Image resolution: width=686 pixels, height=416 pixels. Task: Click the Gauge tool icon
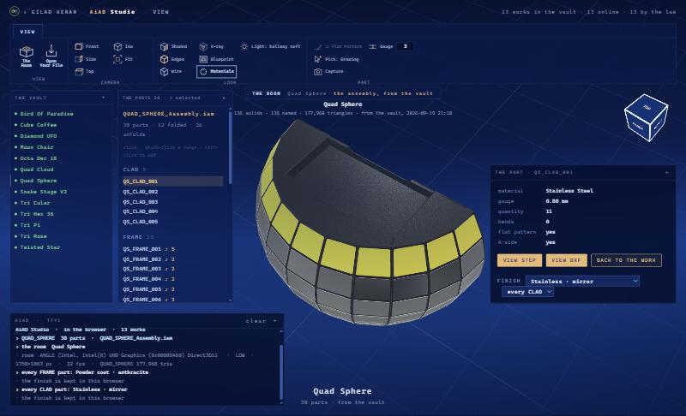[372, 46]
